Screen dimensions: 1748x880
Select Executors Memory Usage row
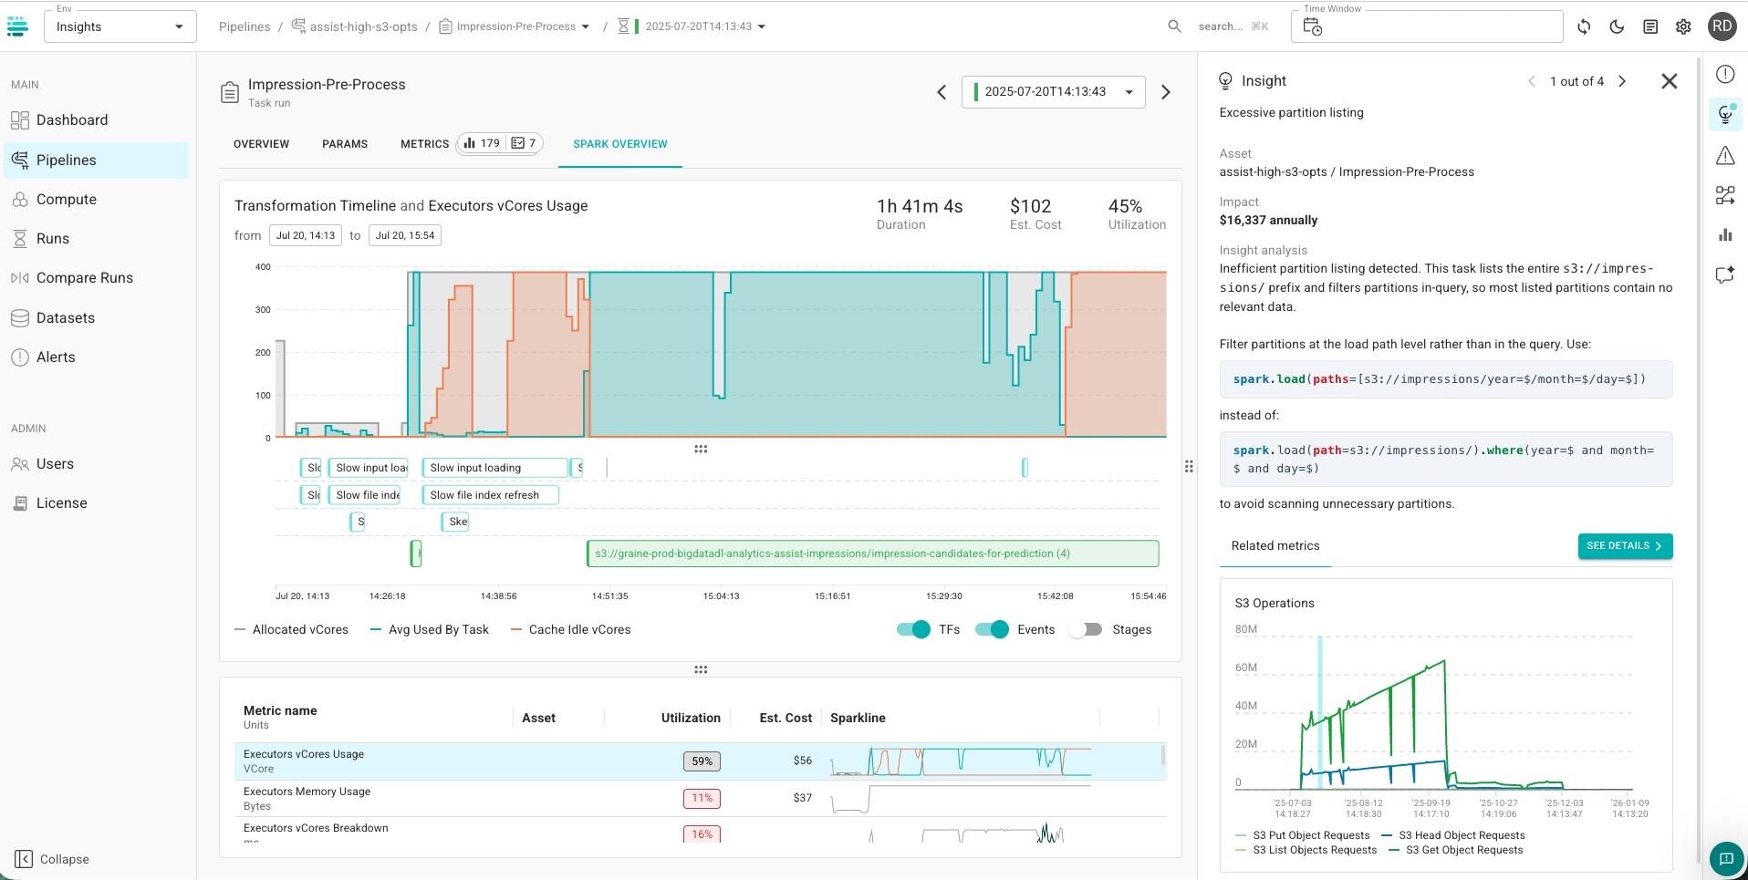700,799
